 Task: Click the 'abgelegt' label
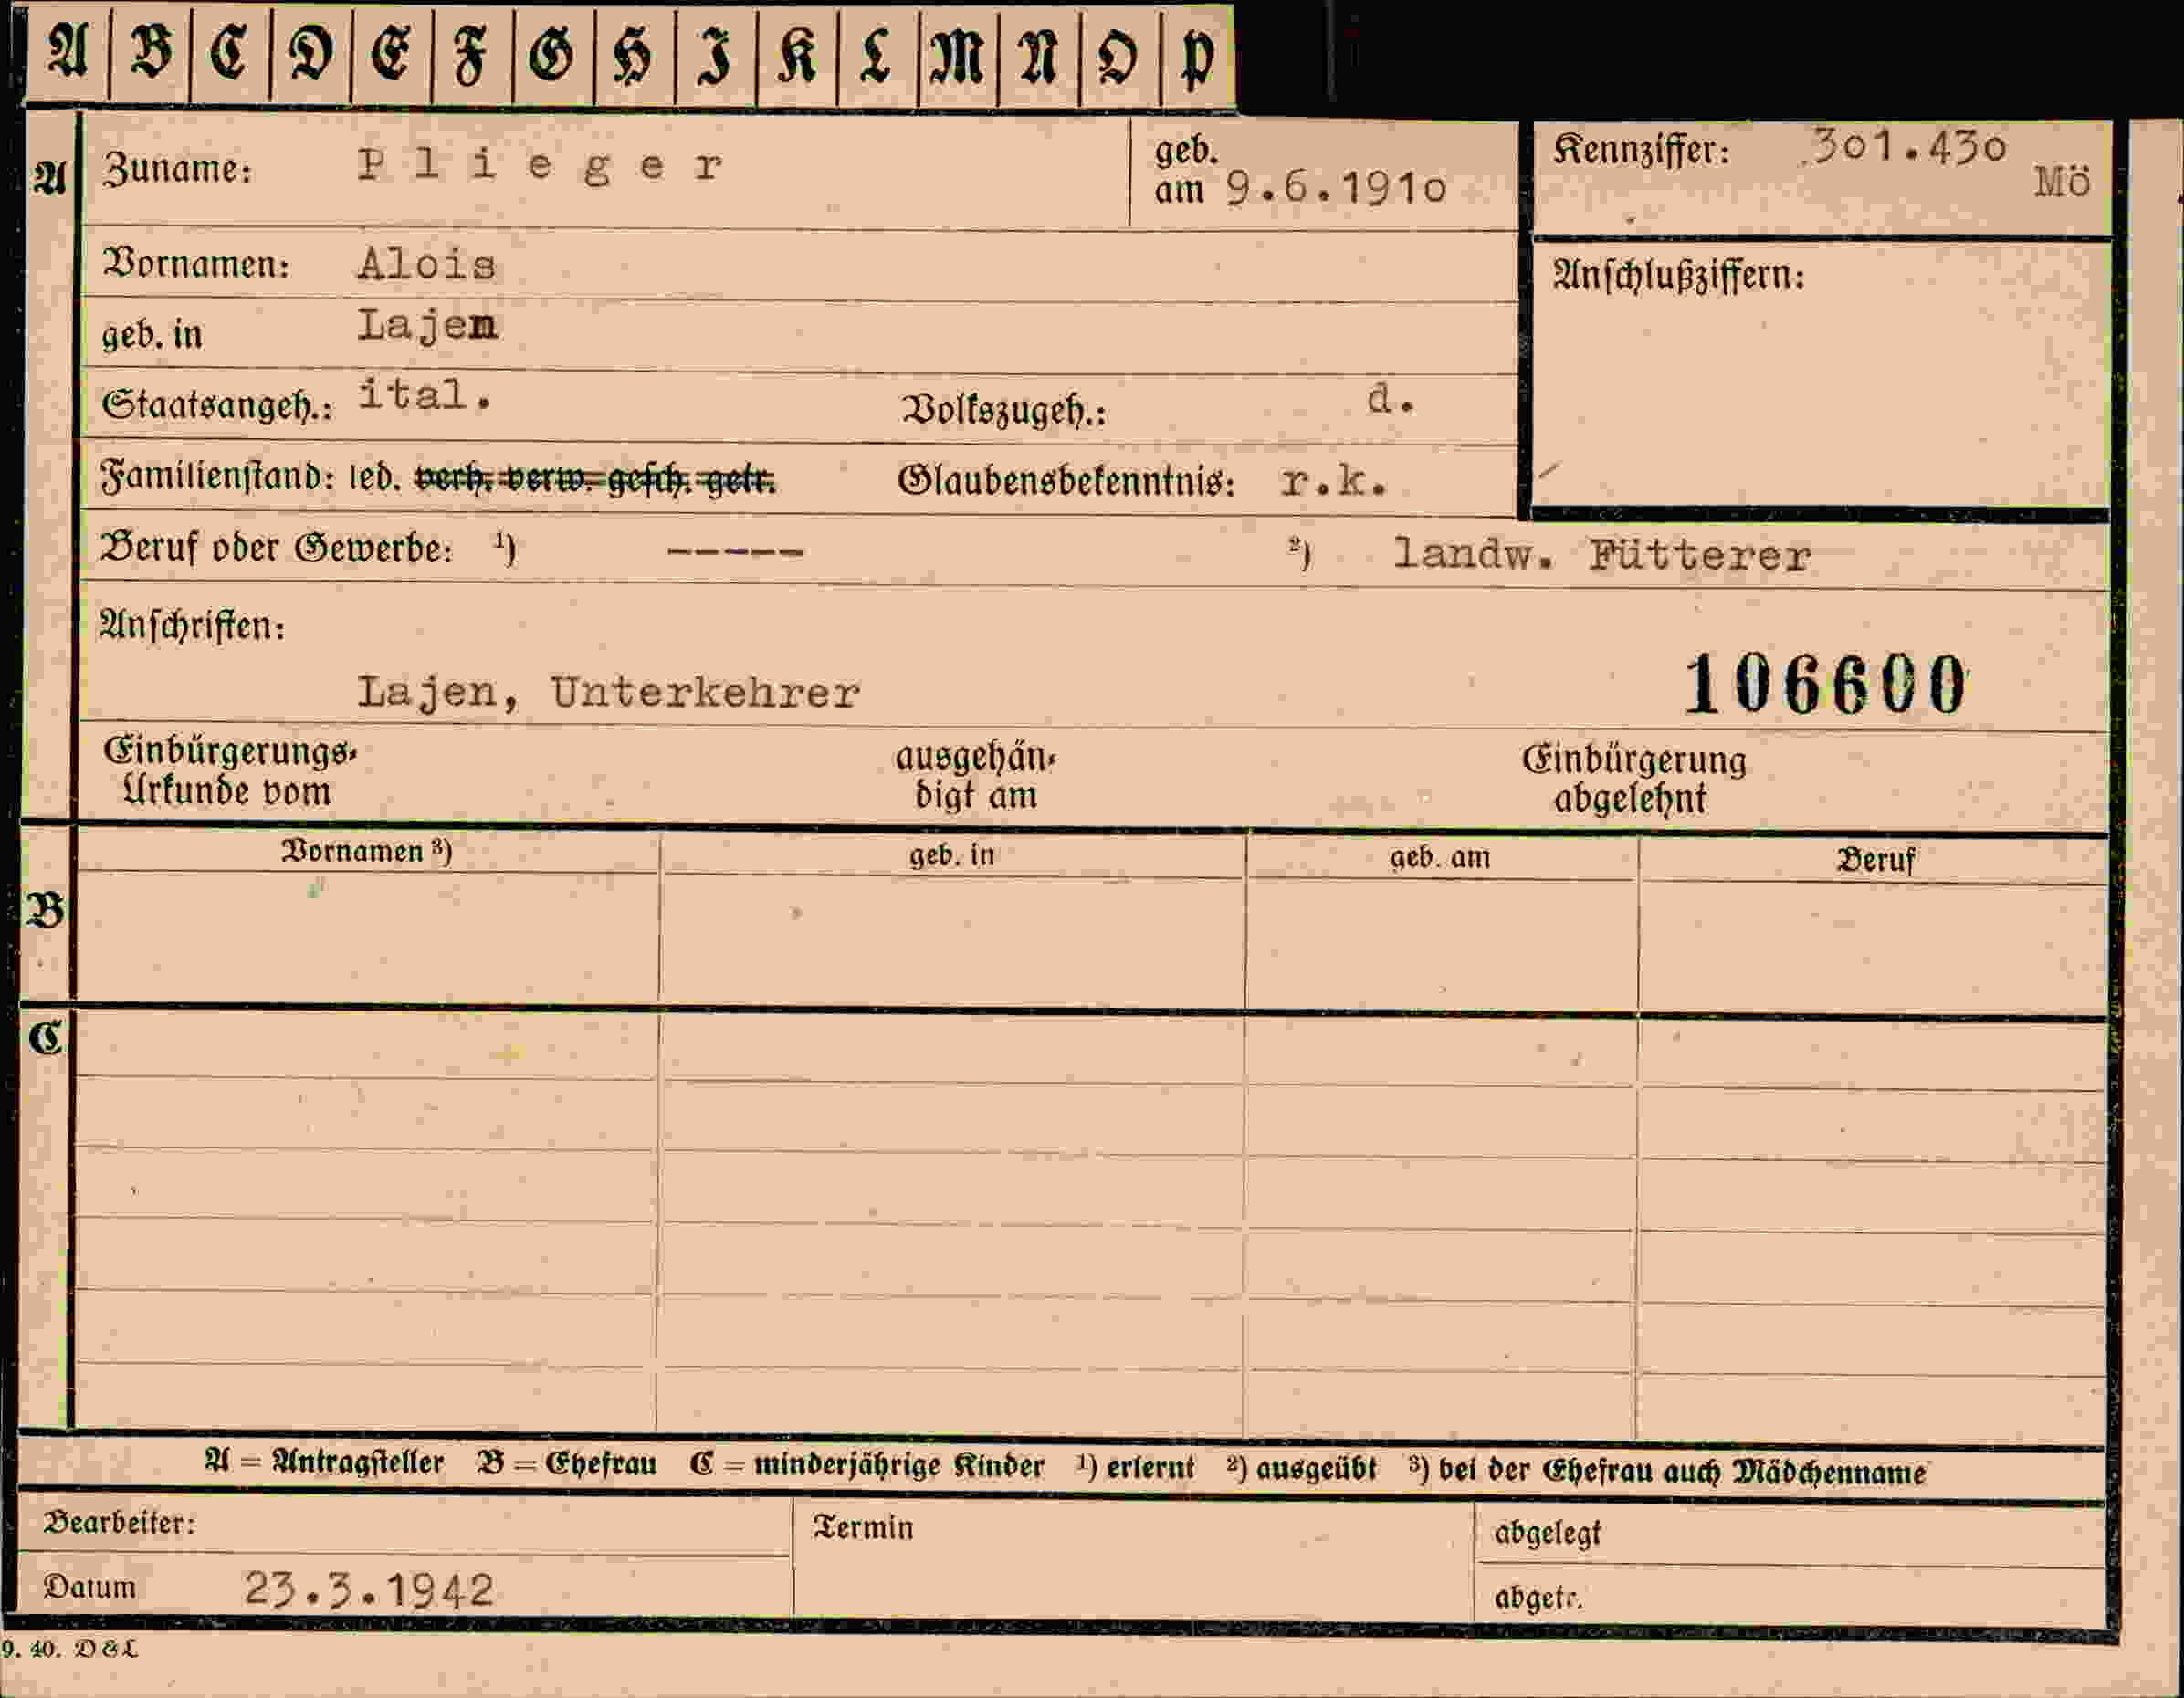(1547, 1533)
